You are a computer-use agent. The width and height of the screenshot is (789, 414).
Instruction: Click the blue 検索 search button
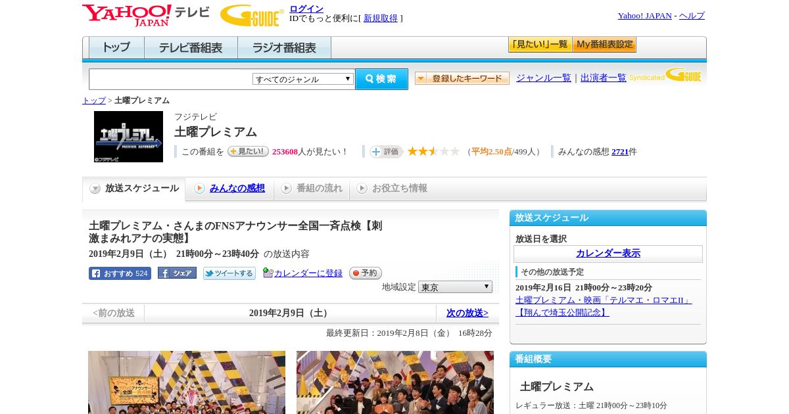tap(381, 79)
